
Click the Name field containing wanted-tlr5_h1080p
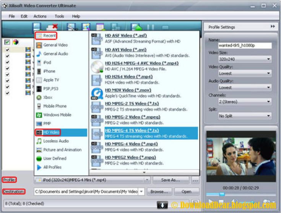pos(245,45)
